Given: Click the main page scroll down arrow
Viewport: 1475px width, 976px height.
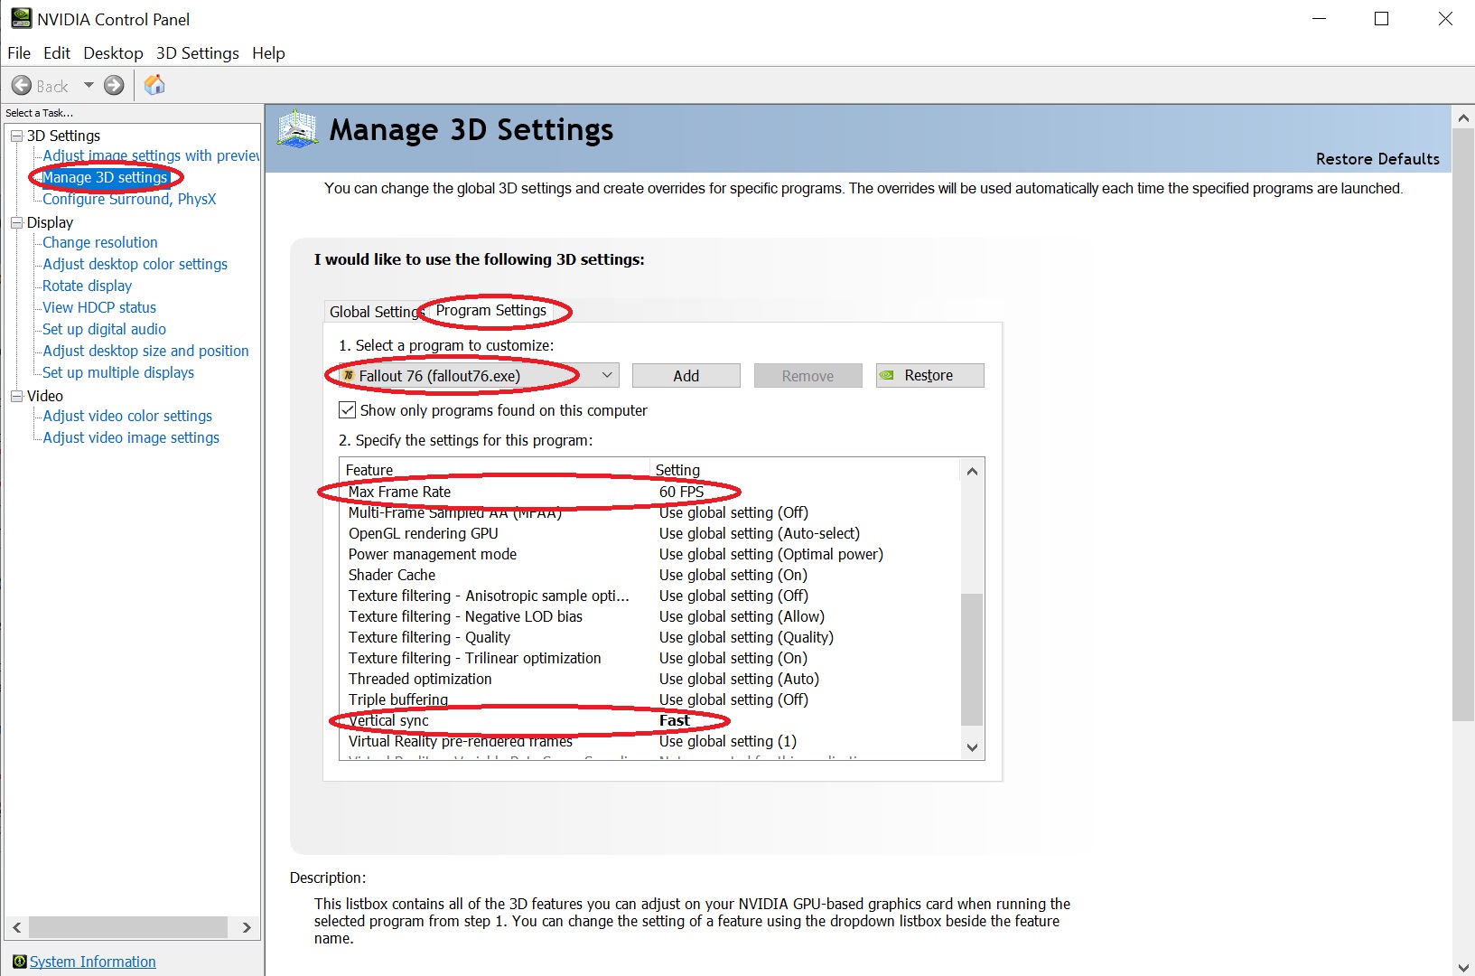Looking at the screenshot, I should point(1463,967).
